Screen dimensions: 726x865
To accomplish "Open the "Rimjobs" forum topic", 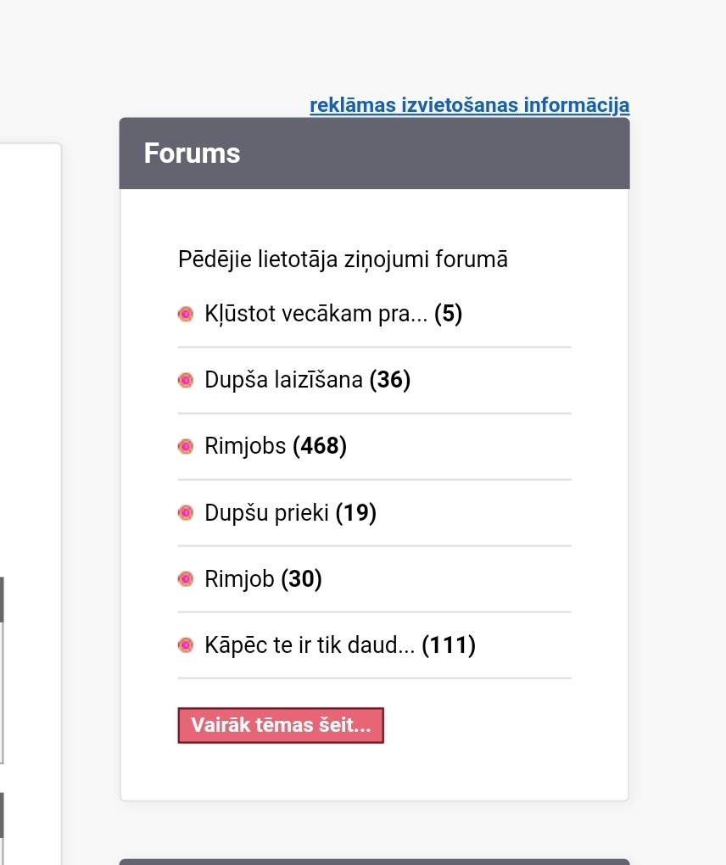I will pos(246,447).
